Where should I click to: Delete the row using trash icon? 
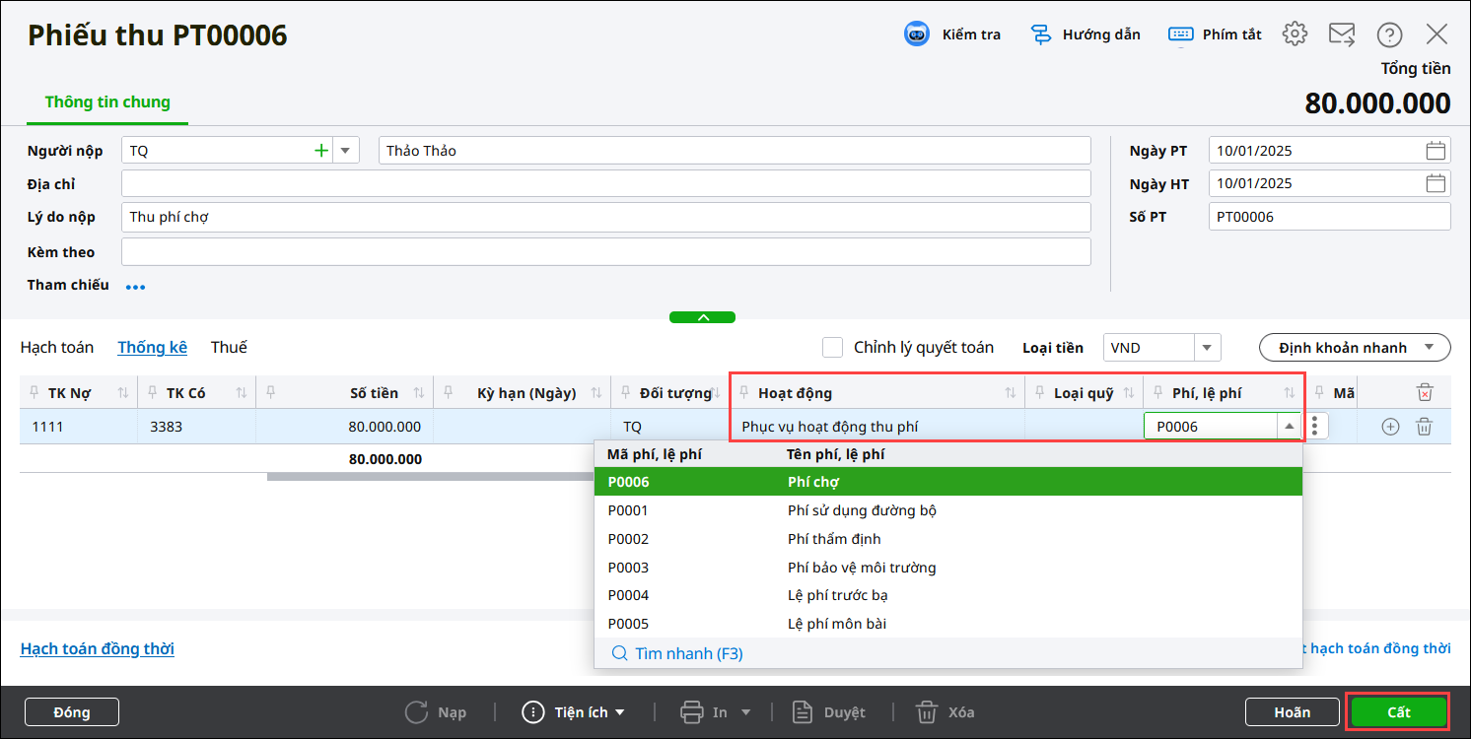[x=1424, y=427]
